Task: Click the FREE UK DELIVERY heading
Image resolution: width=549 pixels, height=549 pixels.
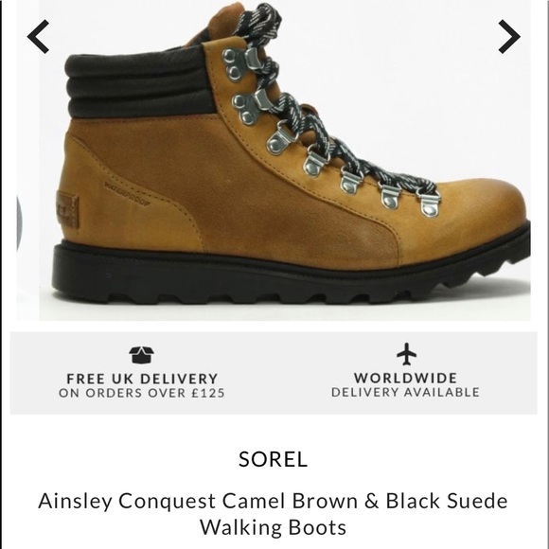Action: point(142,379)
